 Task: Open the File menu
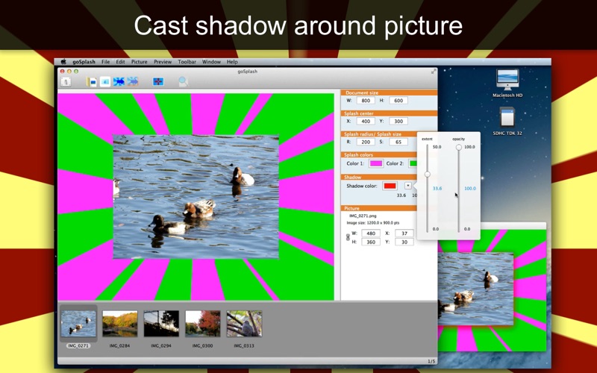click(x=105, y=62)
